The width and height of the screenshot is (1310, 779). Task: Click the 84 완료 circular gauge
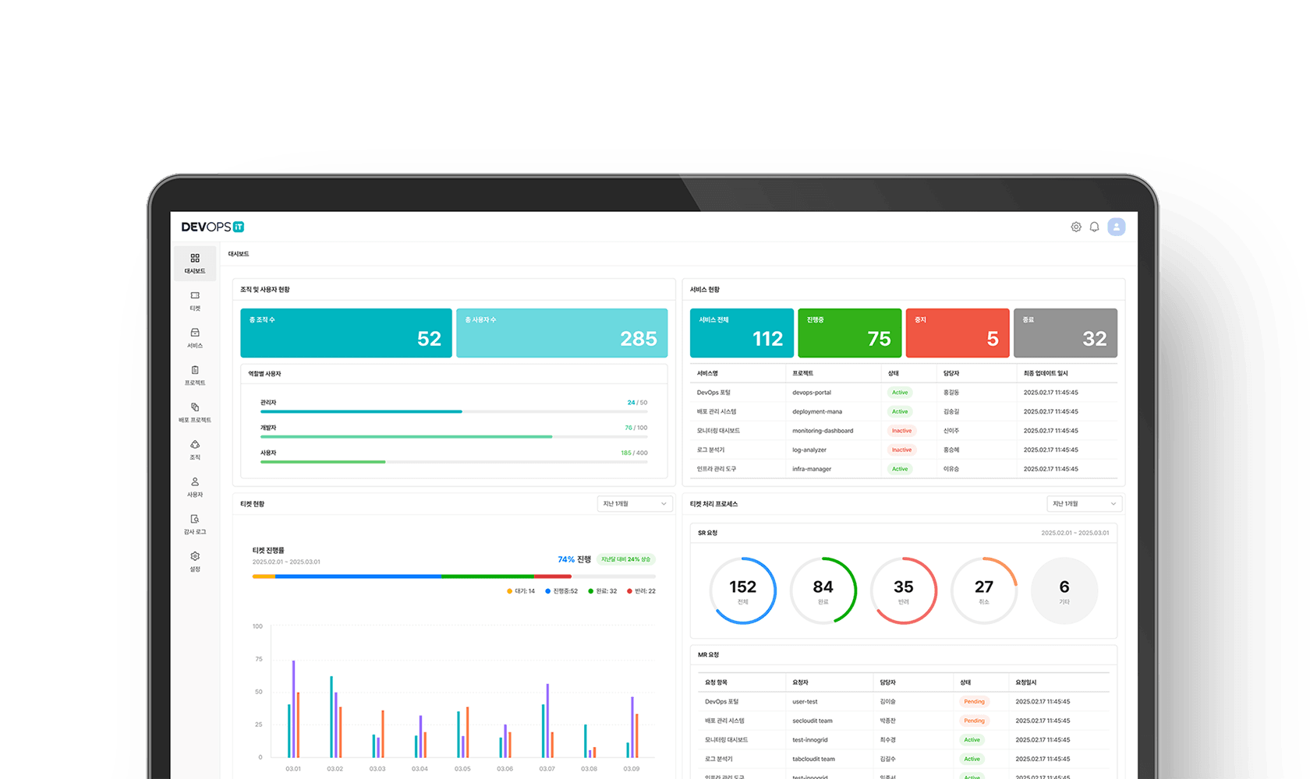pos(823,590)
